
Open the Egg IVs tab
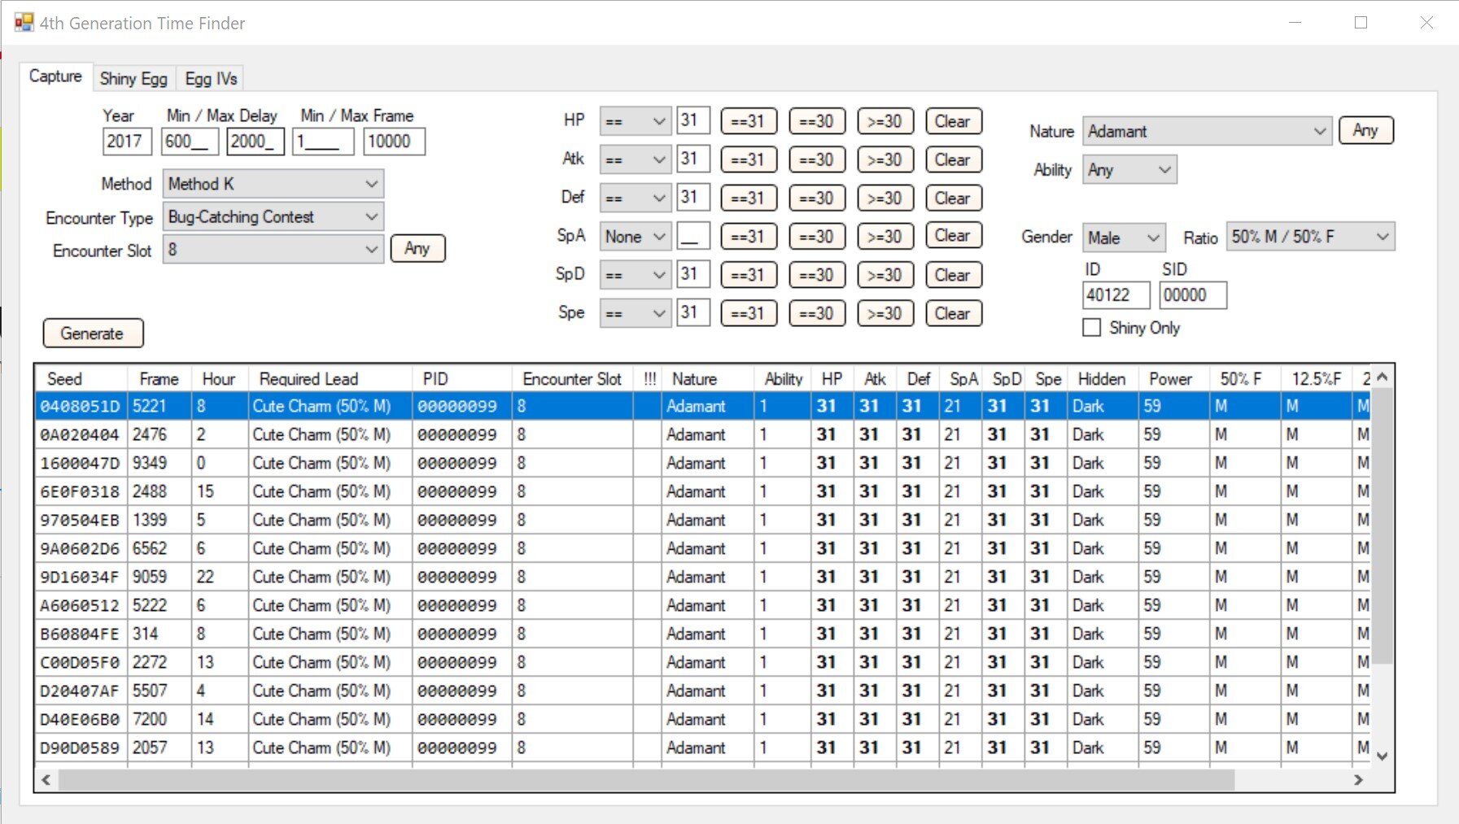click(211, 79)
